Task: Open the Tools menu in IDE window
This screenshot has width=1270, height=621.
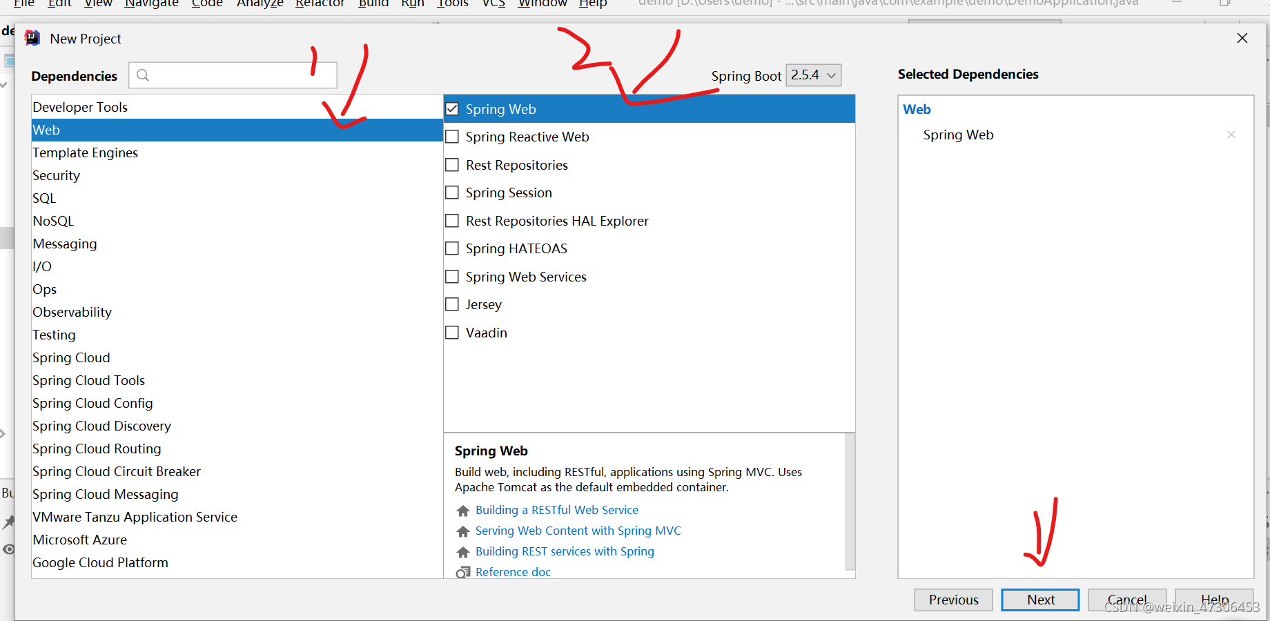Action: pyautogui.click(x=453, y=3)
